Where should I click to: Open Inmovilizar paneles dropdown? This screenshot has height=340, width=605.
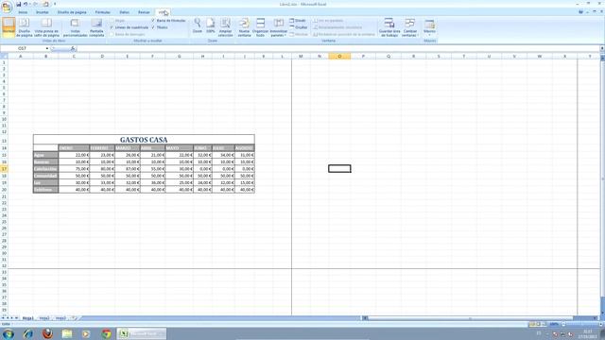tap(278, 27)
